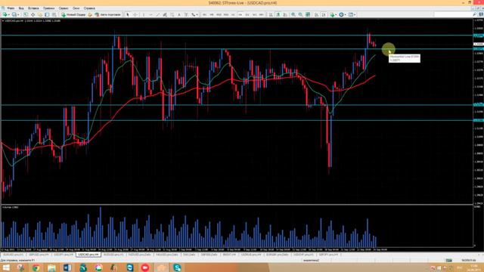This screenshot has width=484, height=272.
Task: Open the Сервис menu
Action: (64, 8)
